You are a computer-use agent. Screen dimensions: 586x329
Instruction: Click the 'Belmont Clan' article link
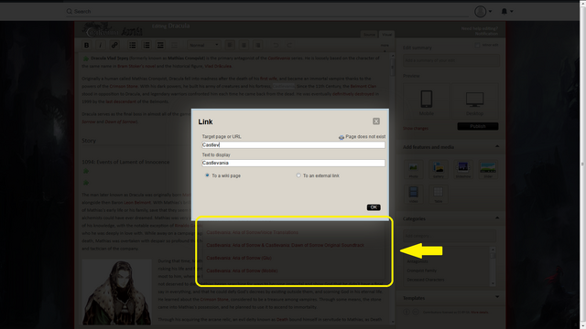(x=364, y=86)
